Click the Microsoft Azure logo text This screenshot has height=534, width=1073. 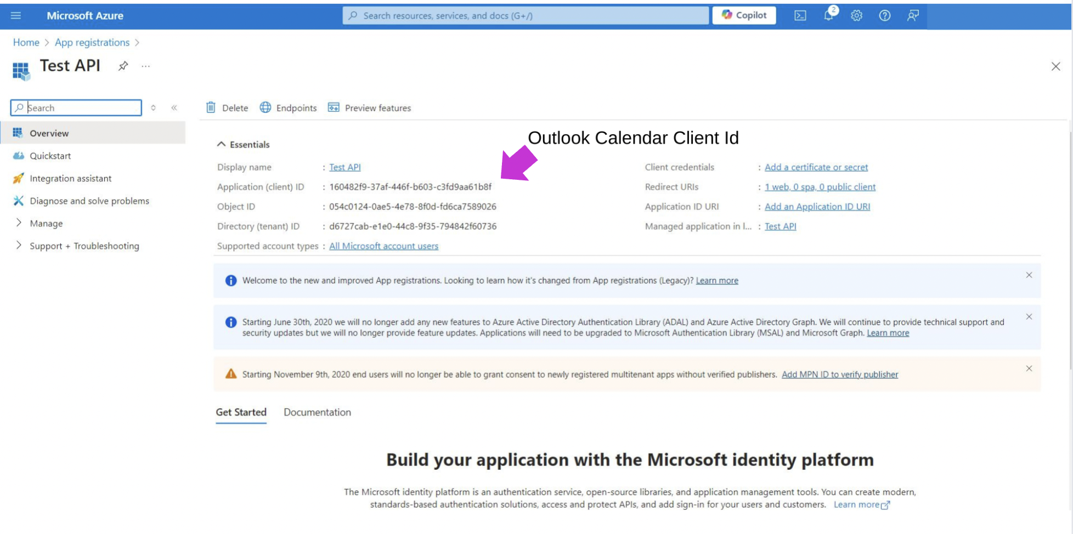click(85, 16)
